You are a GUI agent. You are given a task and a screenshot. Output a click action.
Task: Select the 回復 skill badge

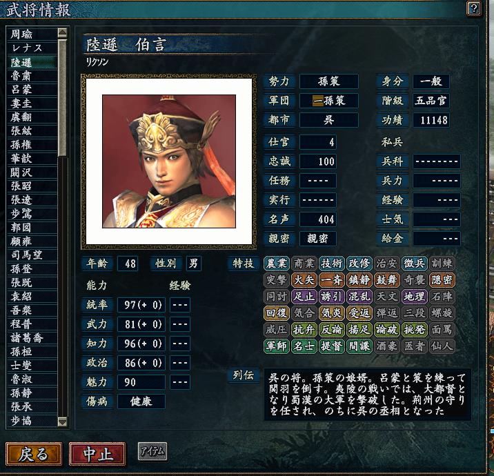pyautogui.click(x=276, y=313)
